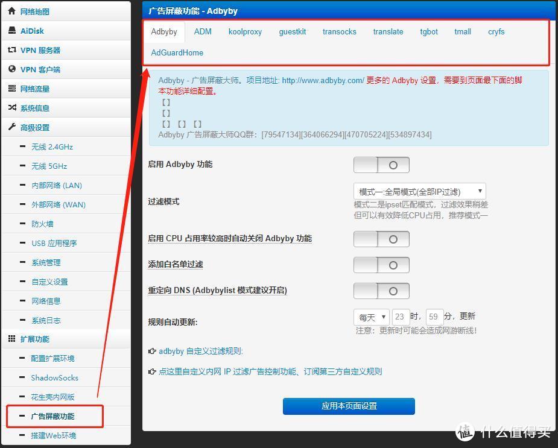Screen dimensions: 558x448
Task: Collapse the 扩展功能 section
Action: (34, 339)
